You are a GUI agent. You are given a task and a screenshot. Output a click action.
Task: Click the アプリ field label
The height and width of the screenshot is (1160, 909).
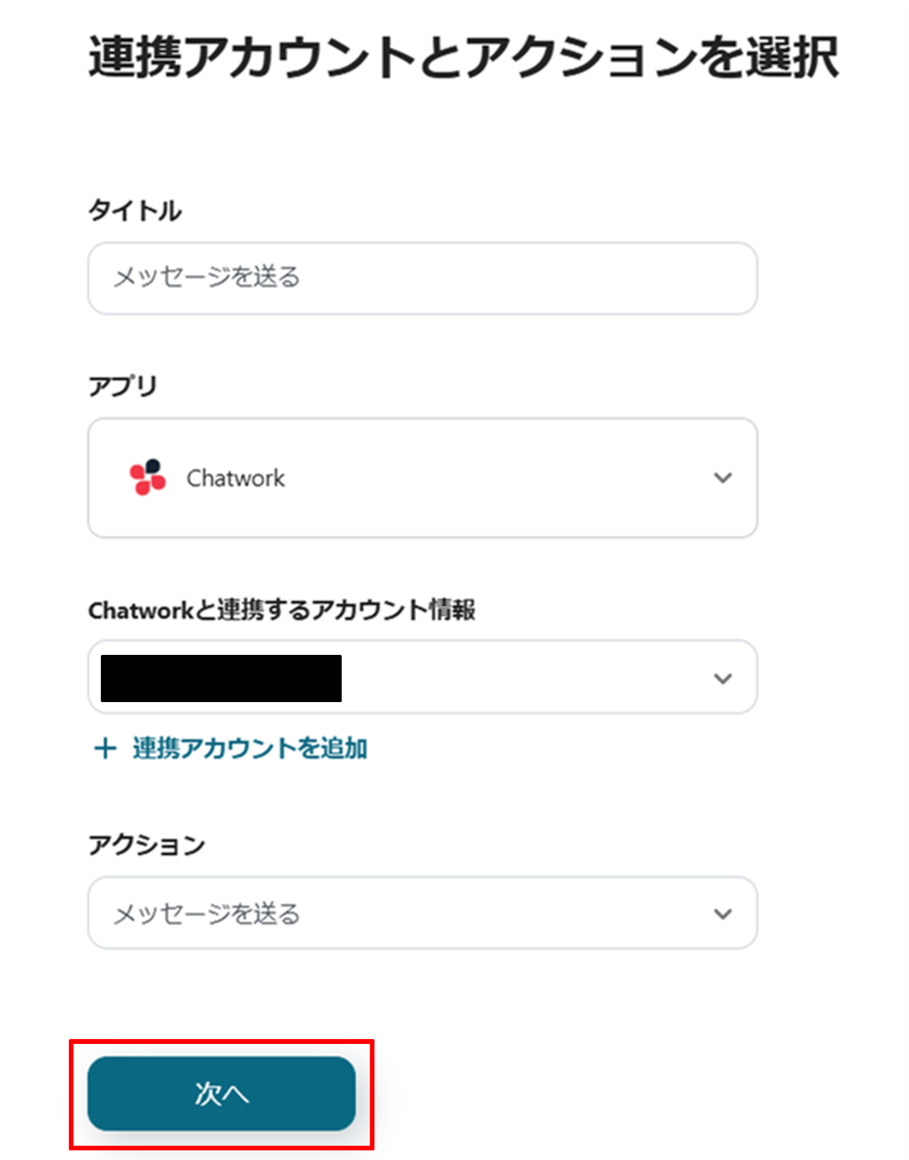pyautogui.click(x=122, y=387)
